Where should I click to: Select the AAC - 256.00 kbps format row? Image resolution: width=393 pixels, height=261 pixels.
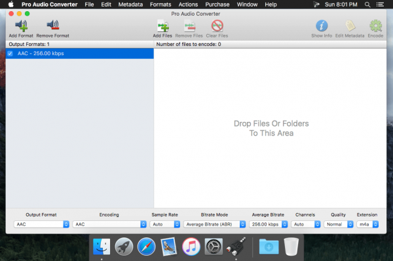pyautogui.click(x=80, y=54)
